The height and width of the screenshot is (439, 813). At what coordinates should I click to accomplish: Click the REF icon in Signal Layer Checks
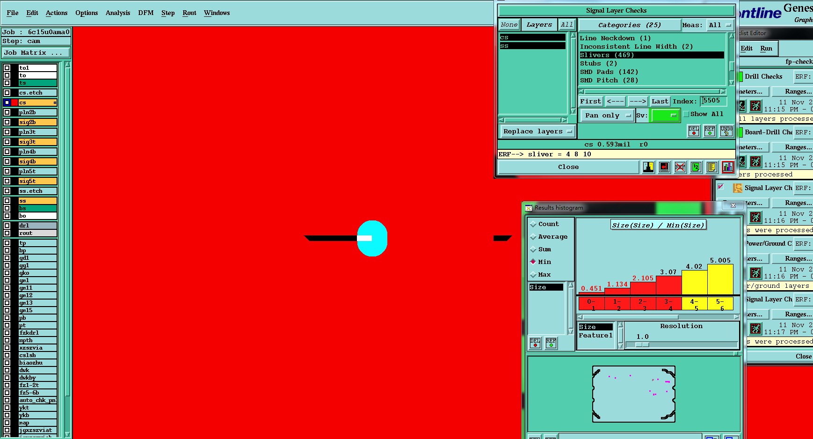coord(710,131)
